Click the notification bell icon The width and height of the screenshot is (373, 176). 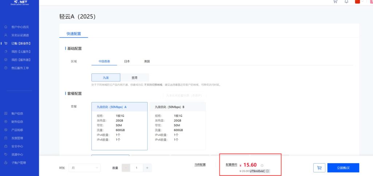tap(346, 2)
